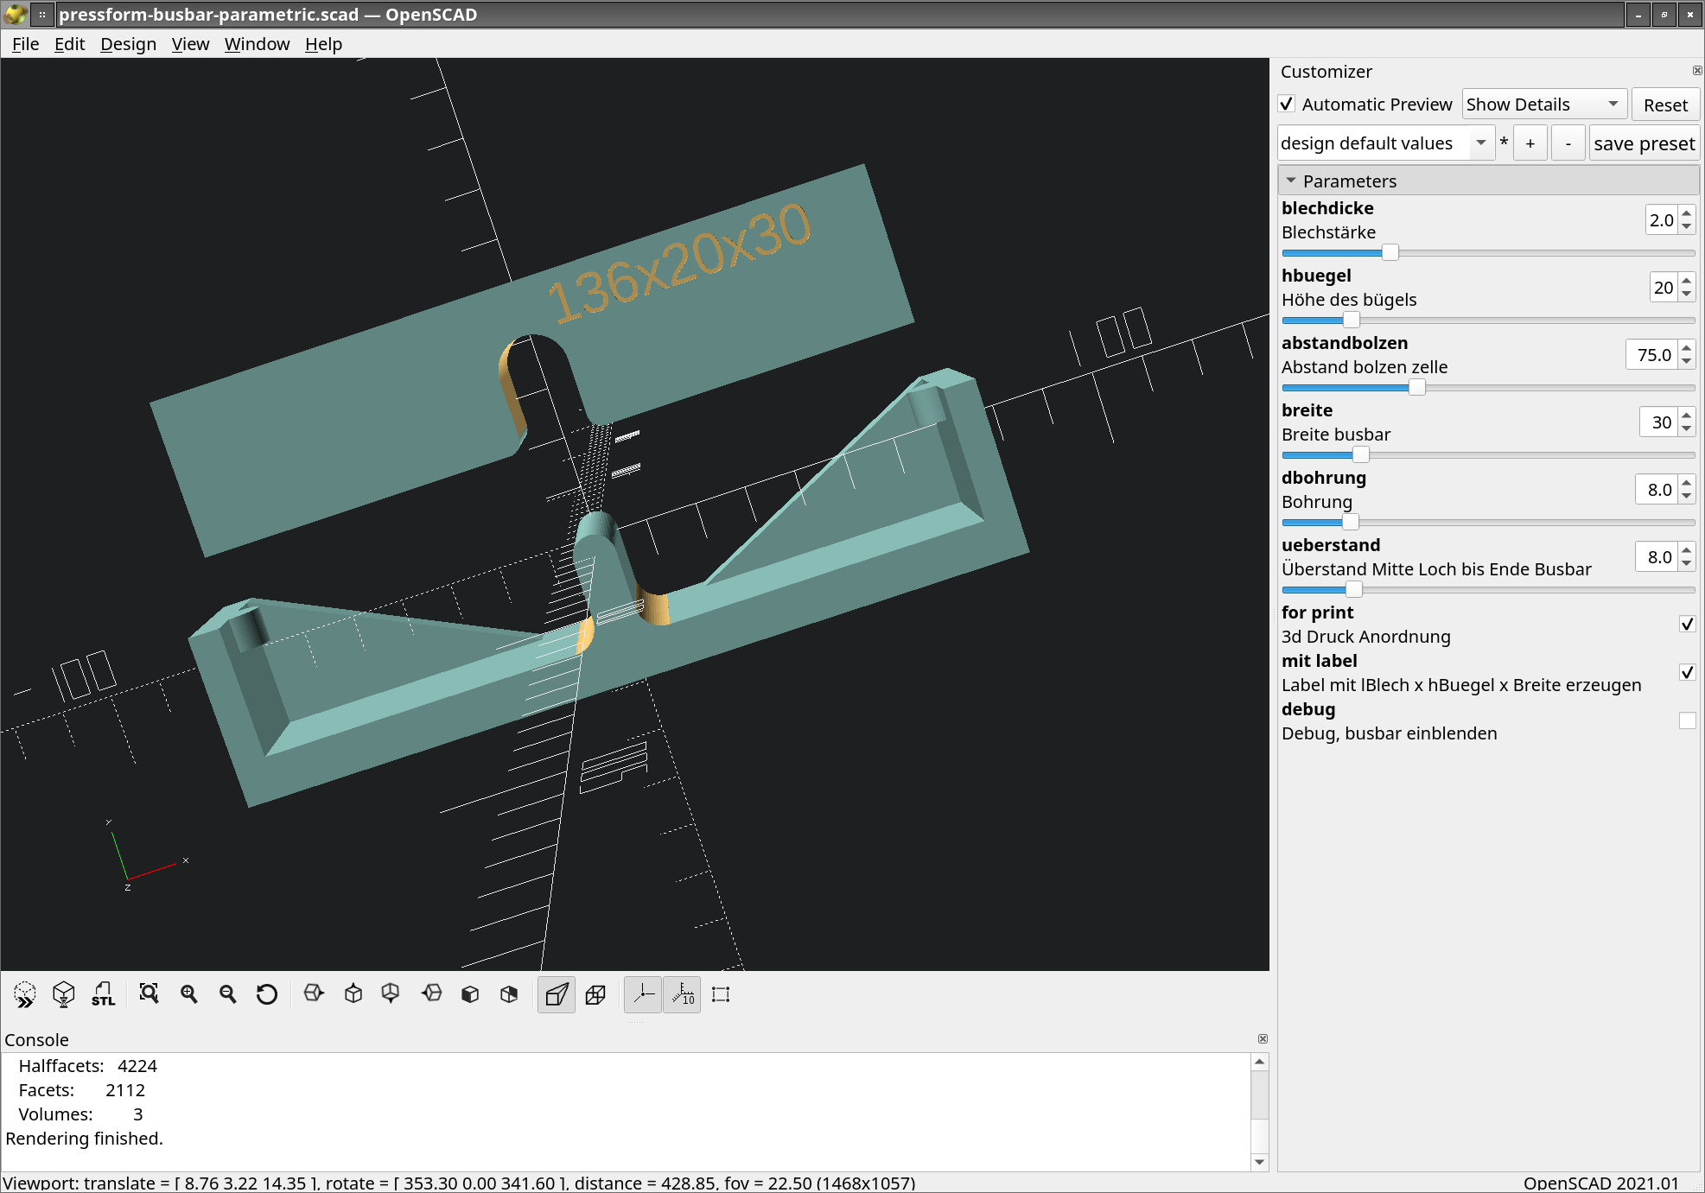
Task: Toggle Show Scale Markers icon
Action: [x=682, y=994]
